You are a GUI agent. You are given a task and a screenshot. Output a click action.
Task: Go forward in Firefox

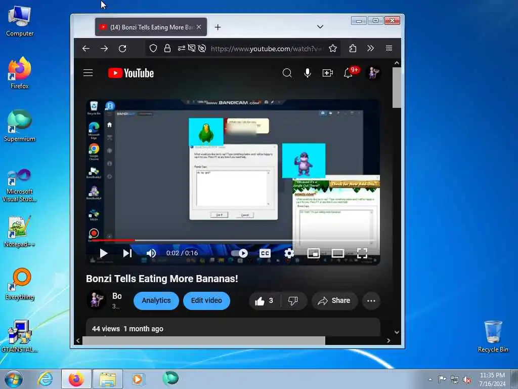104,49
